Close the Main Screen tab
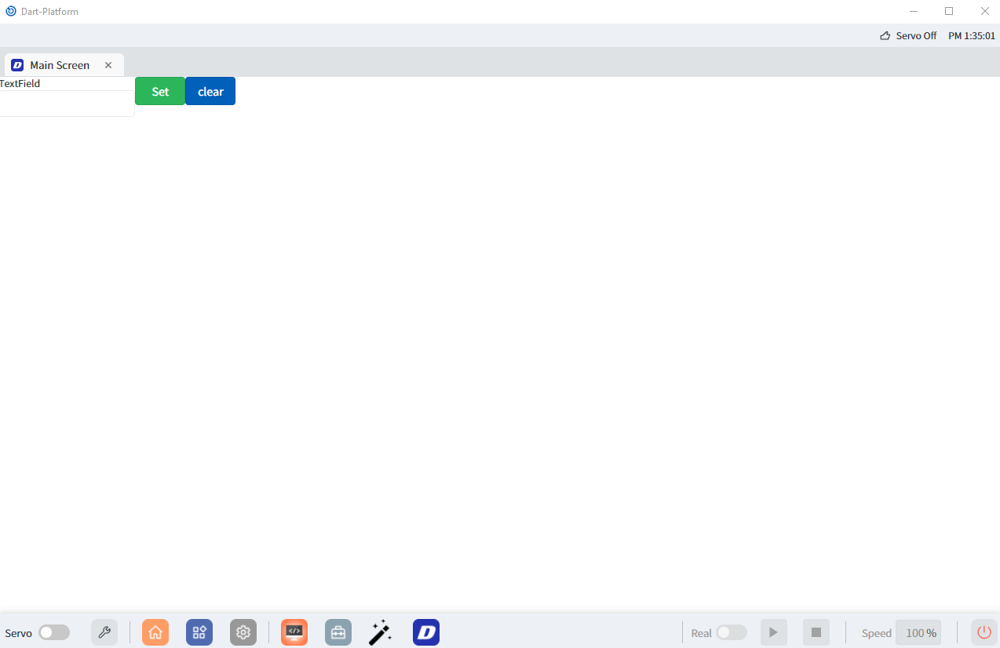 coord(108,65)
